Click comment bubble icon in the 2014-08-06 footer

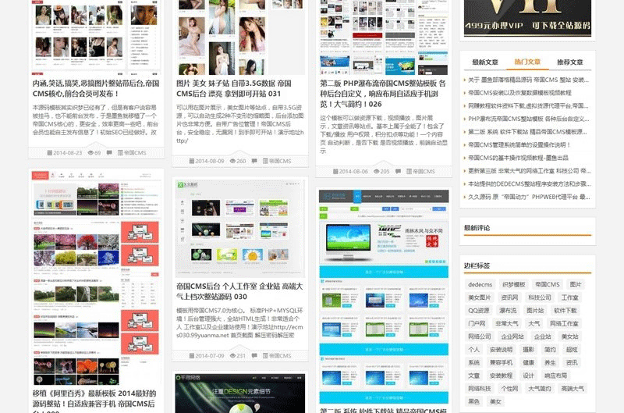coord(398,172)
